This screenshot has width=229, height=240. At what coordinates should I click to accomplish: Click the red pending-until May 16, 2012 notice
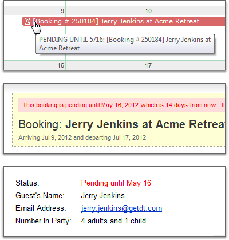click(122, 105)
